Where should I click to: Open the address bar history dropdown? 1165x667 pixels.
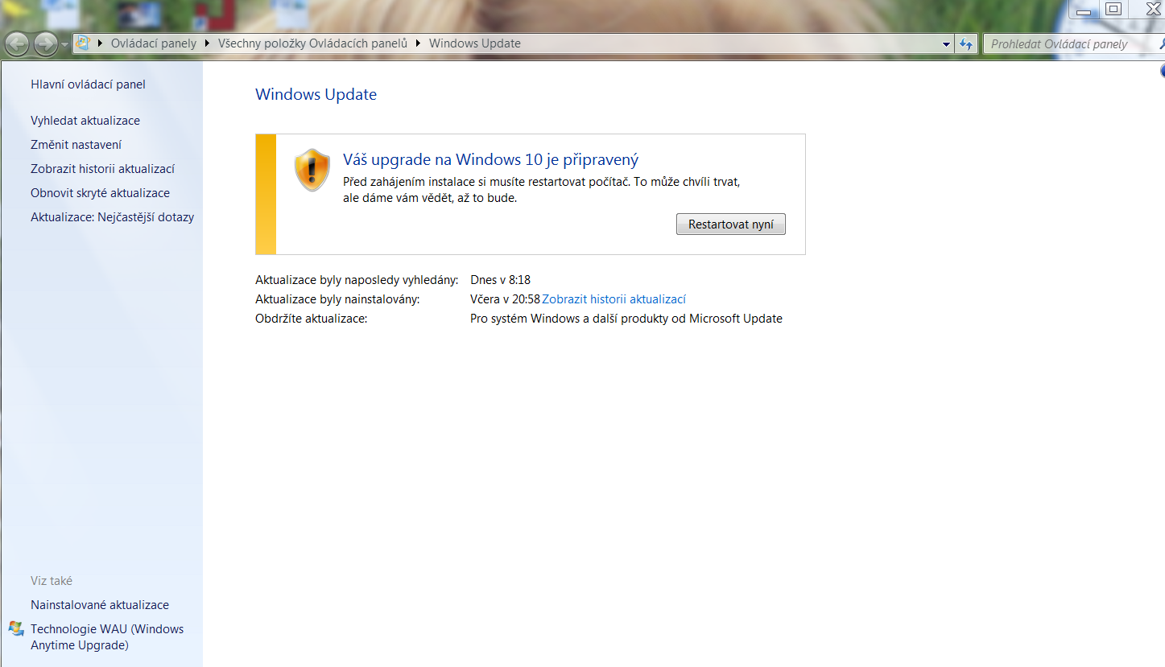pos(947,44)
